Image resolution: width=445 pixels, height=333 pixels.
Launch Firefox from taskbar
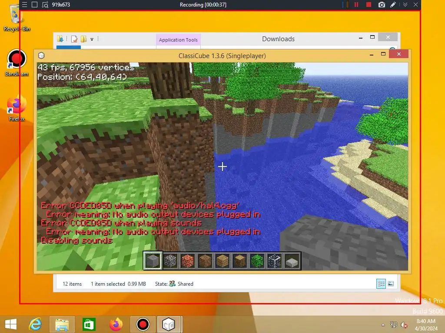(x=116, y=324)
